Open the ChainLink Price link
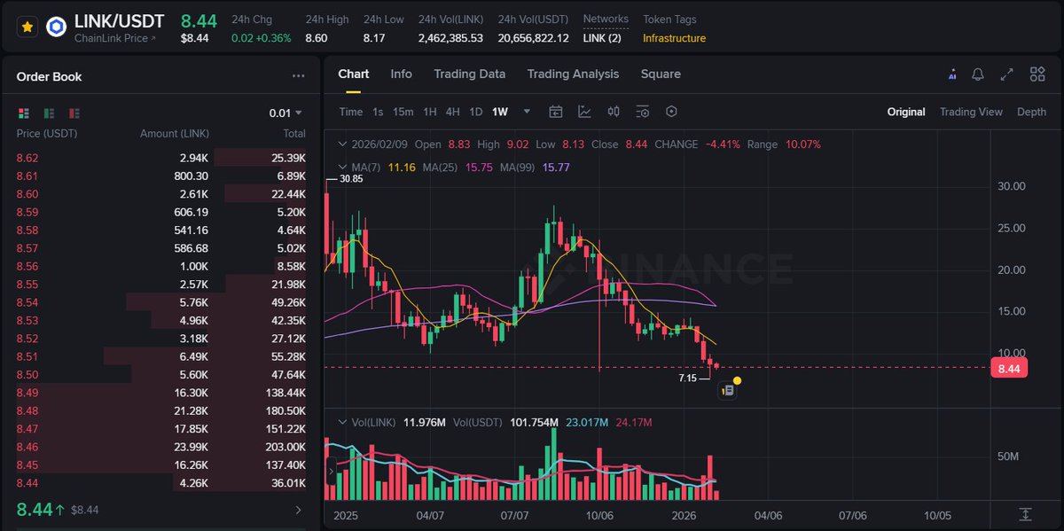 [x=114, y=38]
